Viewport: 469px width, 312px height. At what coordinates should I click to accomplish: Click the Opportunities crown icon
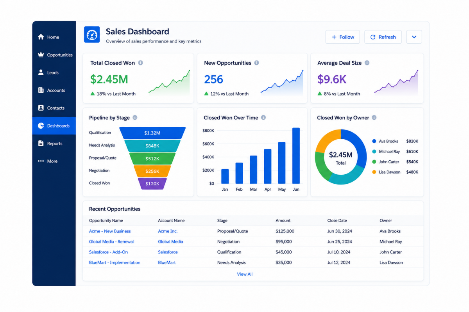click(41, 55)
